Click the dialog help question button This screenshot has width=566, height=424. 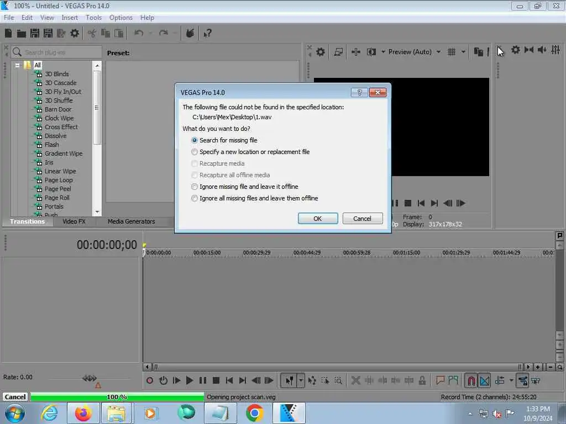click(359, 93)
